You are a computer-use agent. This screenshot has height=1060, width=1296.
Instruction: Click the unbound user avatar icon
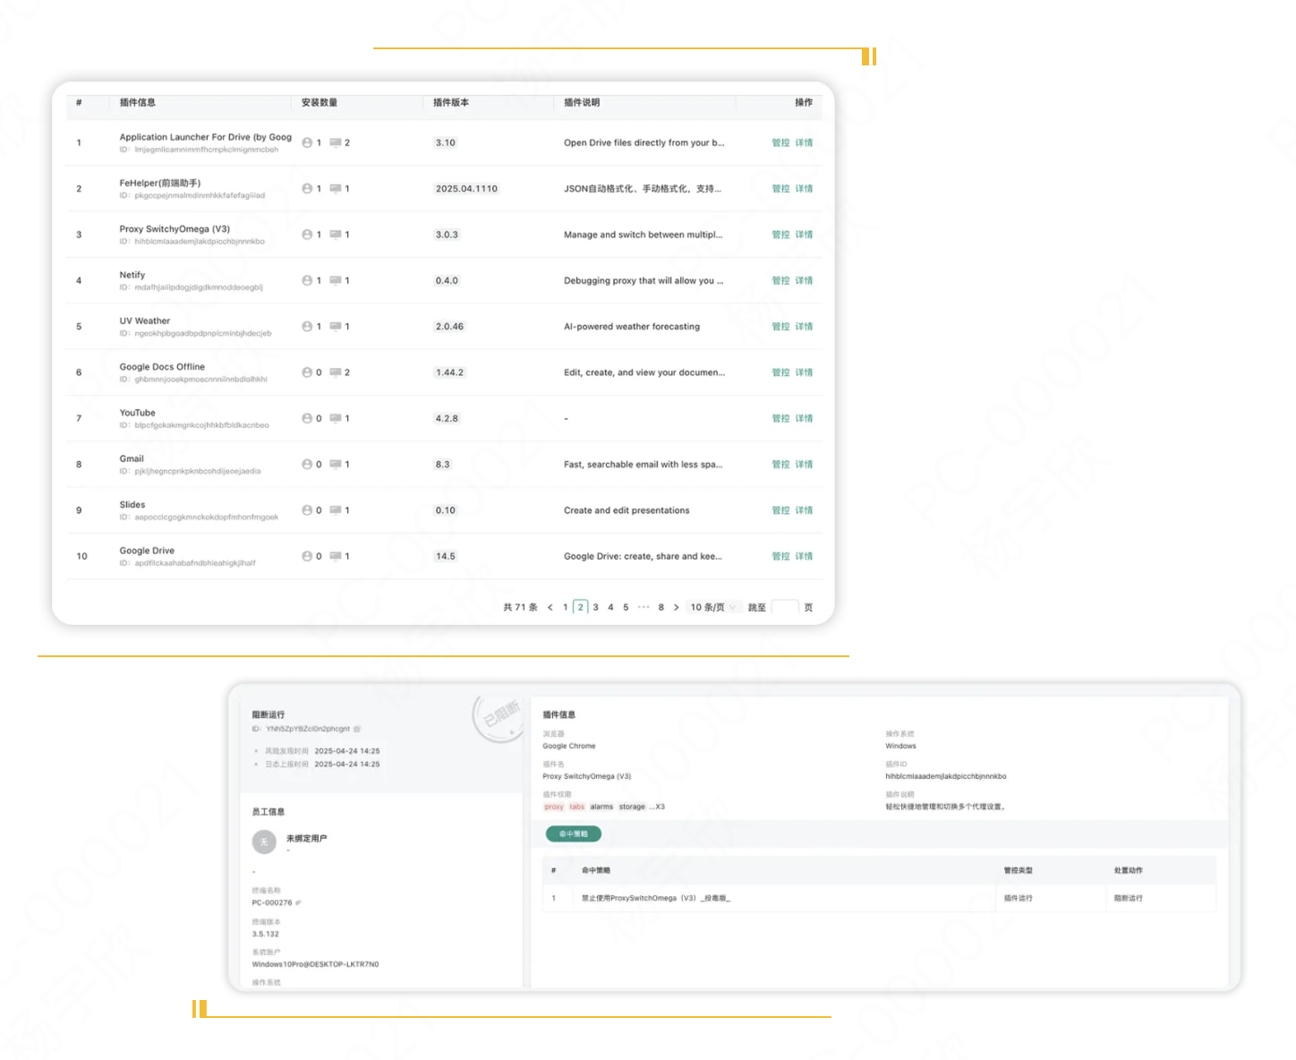[x=264, y=842]
